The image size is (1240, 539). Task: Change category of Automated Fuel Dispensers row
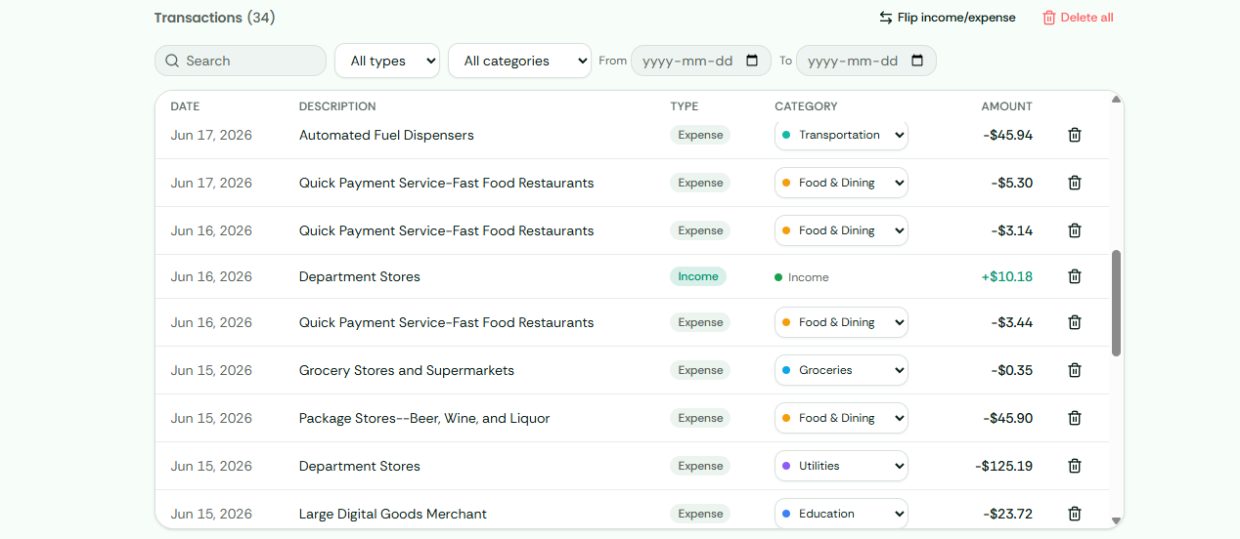pos(841,135)
